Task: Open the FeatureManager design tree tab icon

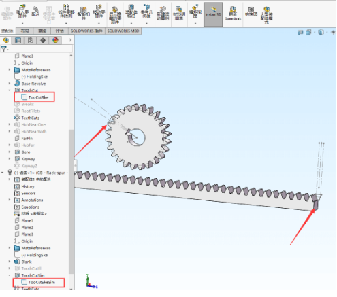Action: 5,40
